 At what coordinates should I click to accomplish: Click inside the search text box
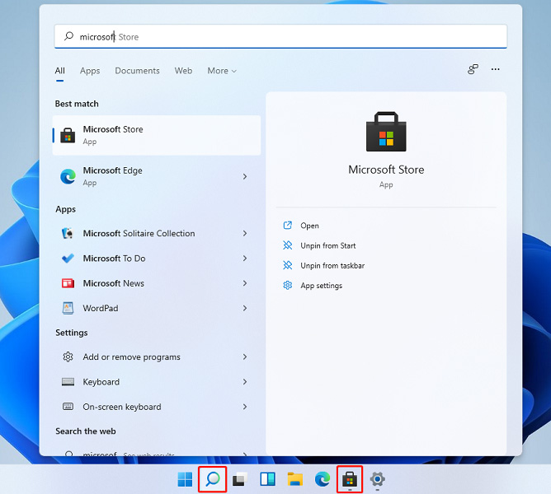coord(280,36)
